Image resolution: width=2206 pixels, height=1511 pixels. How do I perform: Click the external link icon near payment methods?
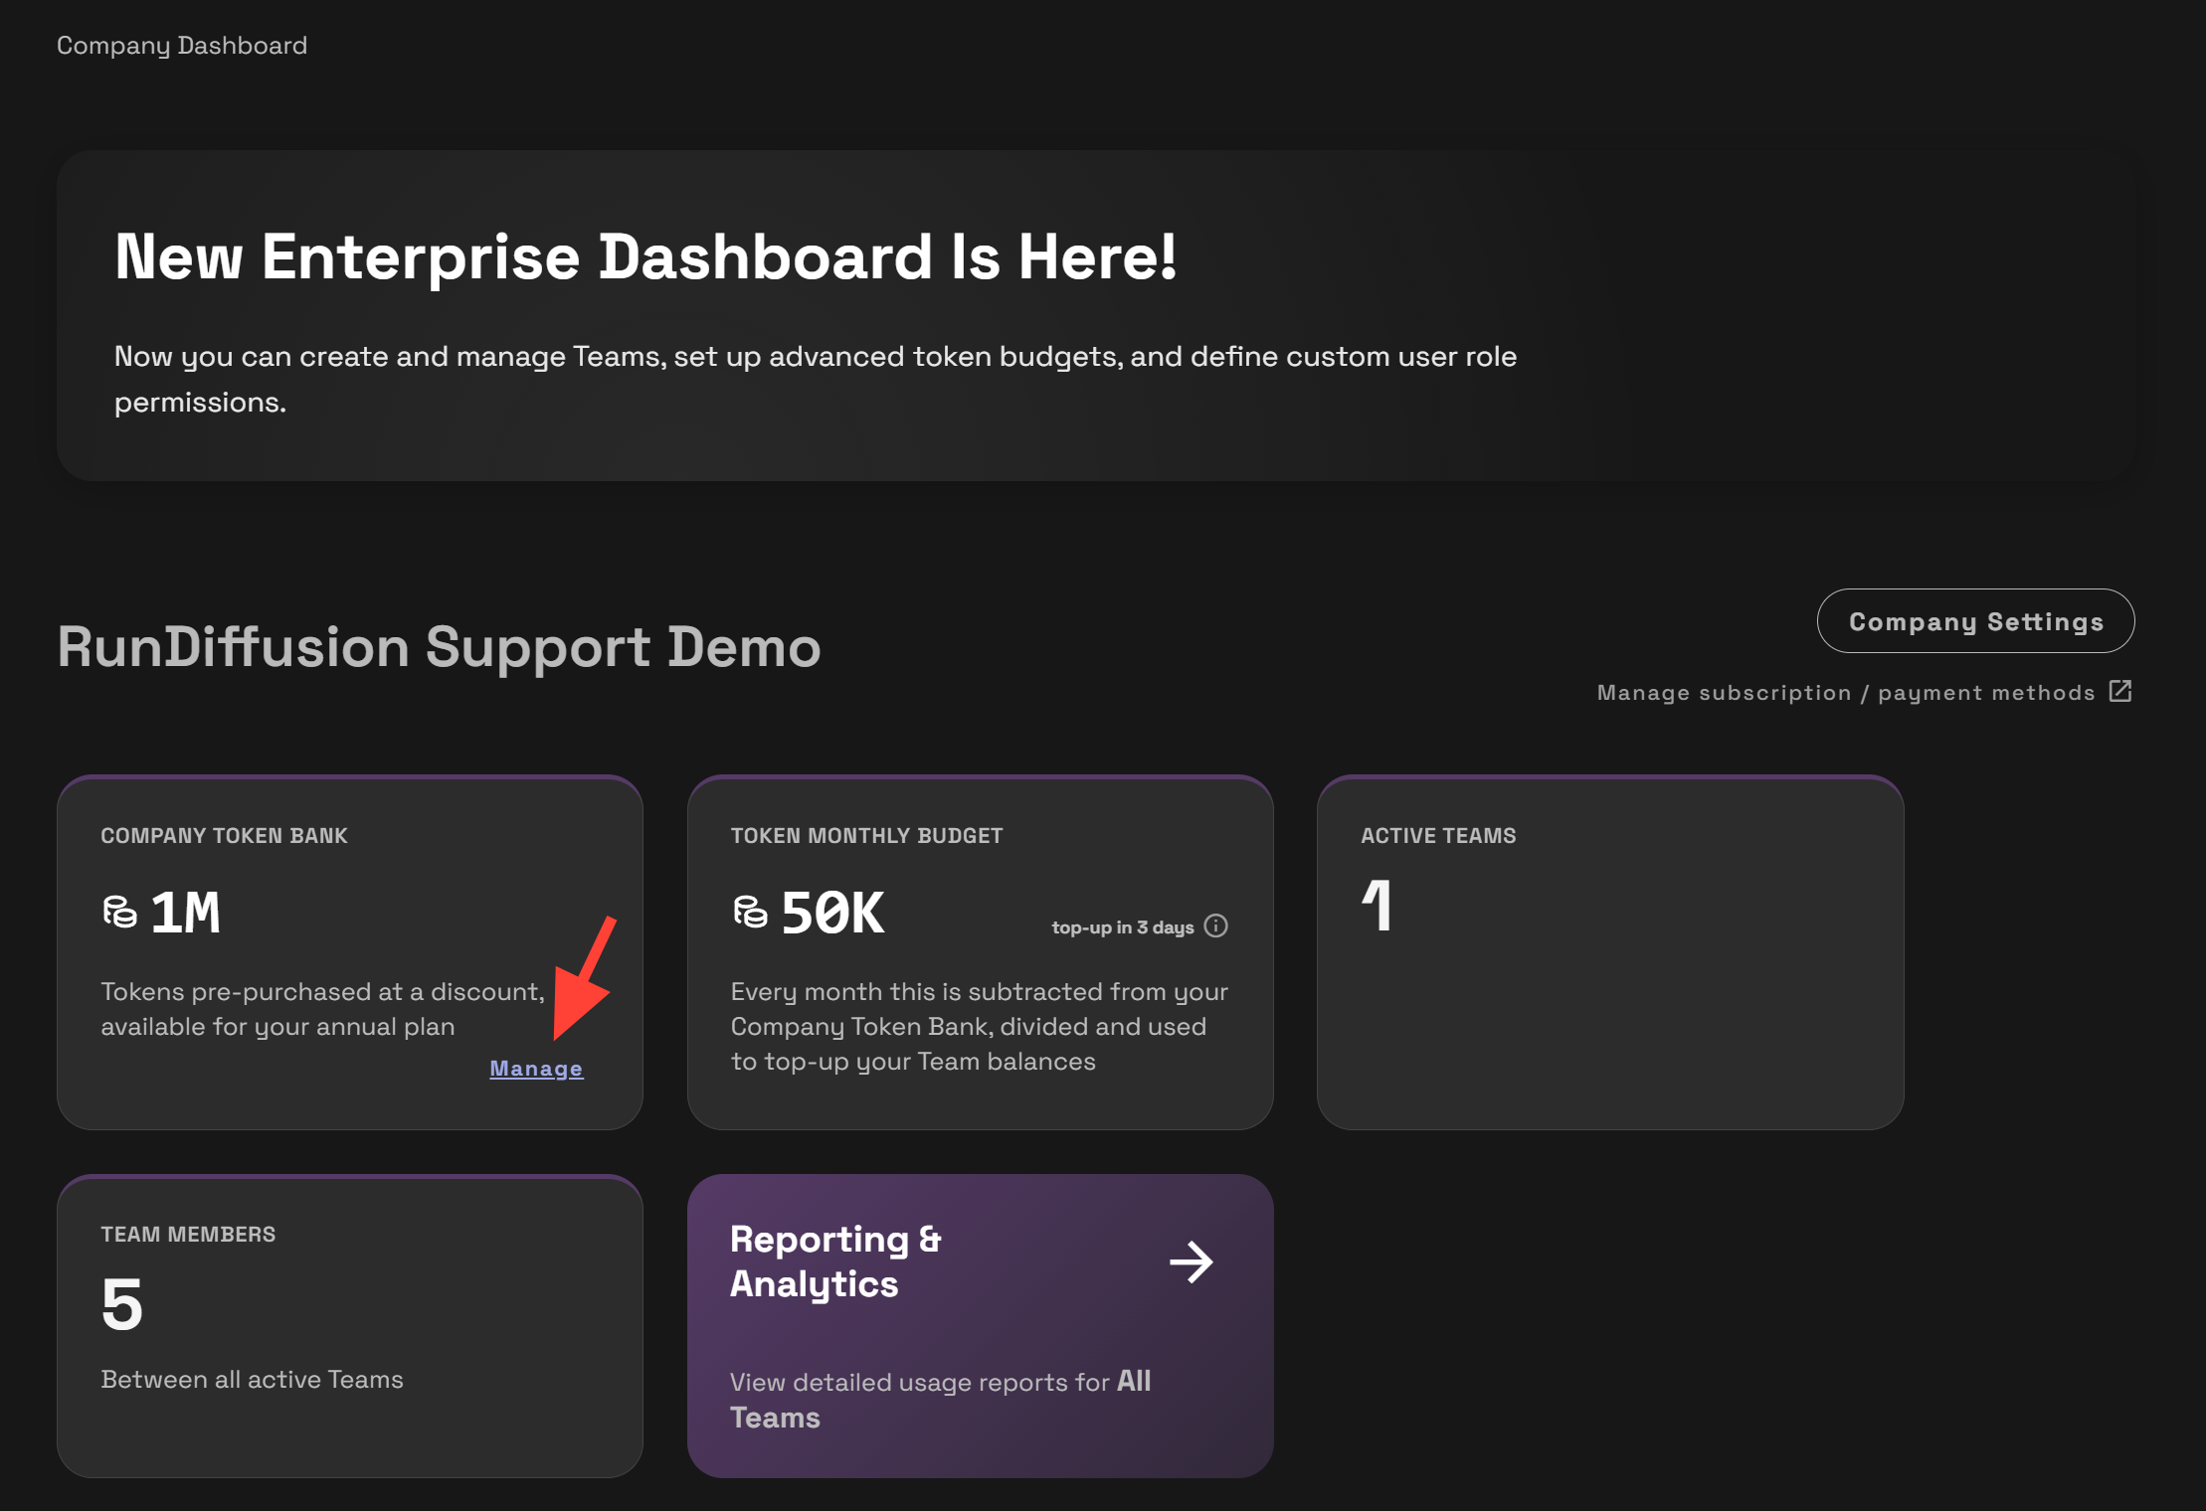(x=2120, y=691)
